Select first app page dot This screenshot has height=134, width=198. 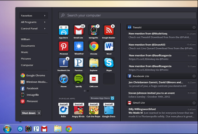pos(84,91)
